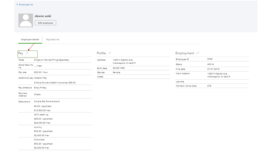Click the '$25.00 / paycheck' amount

click(x=43, y=119)
